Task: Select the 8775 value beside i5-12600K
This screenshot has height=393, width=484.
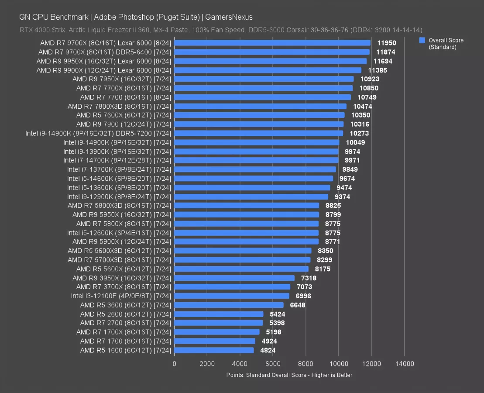Action: tap(333, 233)
